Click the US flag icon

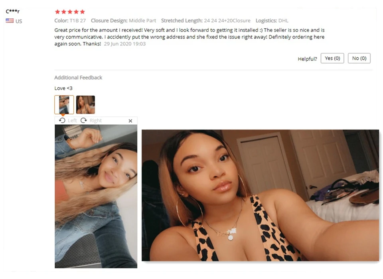tap(10, 21)
